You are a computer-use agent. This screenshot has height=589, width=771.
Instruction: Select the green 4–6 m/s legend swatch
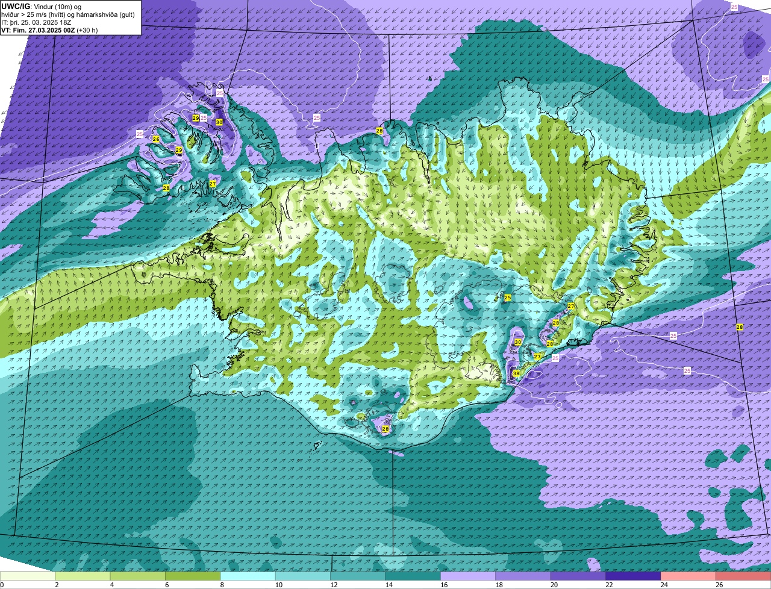coord(138,576)
